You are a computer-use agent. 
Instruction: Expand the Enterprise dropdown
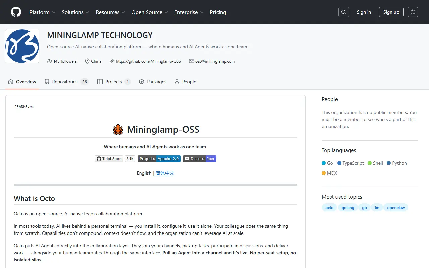(189, 12)
